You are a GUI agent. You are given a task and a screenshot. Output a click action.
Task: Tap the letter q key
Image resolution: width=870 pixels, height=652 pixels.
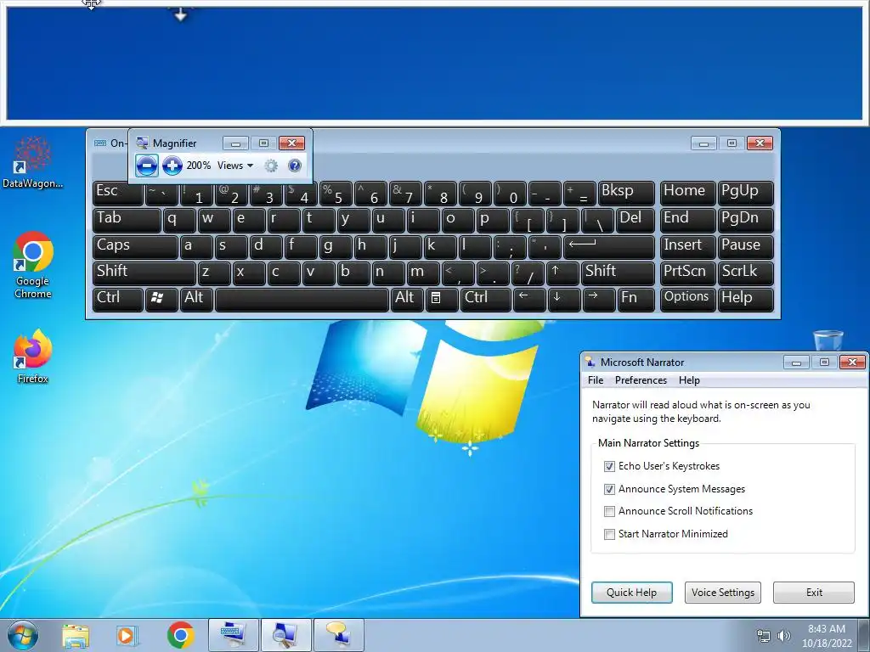[x=178, y=220]
